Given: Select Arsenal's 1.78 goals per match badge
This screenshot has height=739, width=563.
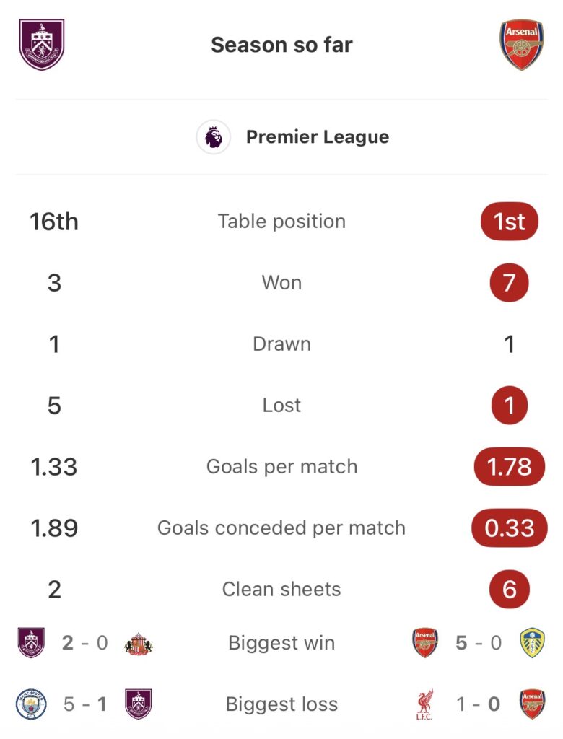Looking at the screenshot, I should coord(509,467).
